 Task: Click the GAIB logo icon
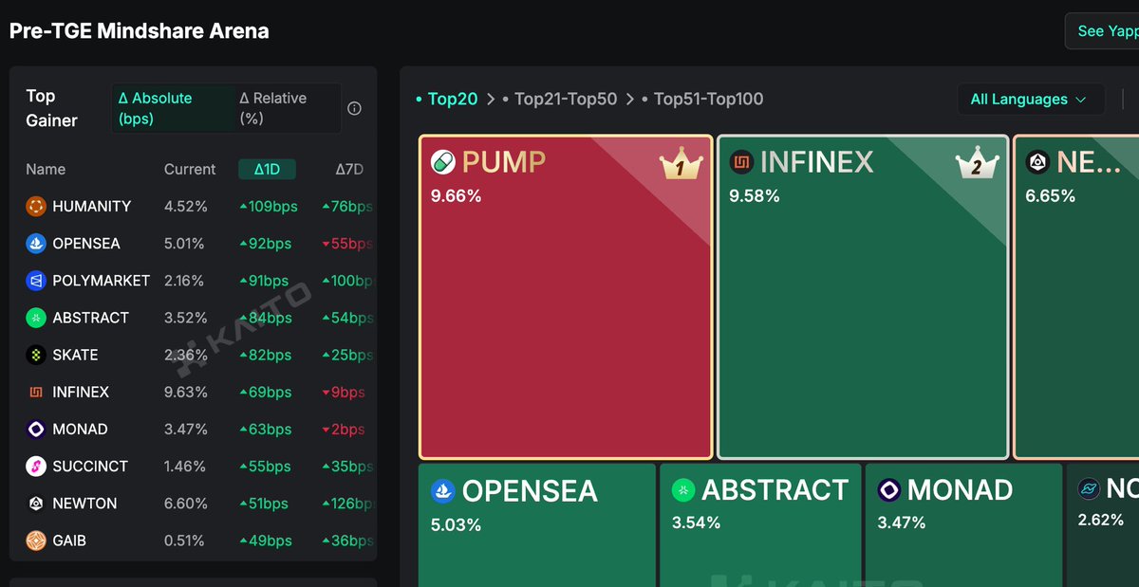[36, 541]
